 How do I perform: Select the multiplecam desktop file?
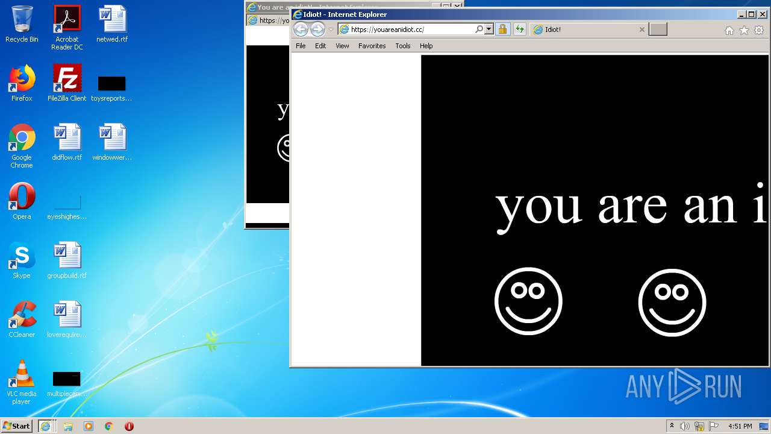(67, 385)
